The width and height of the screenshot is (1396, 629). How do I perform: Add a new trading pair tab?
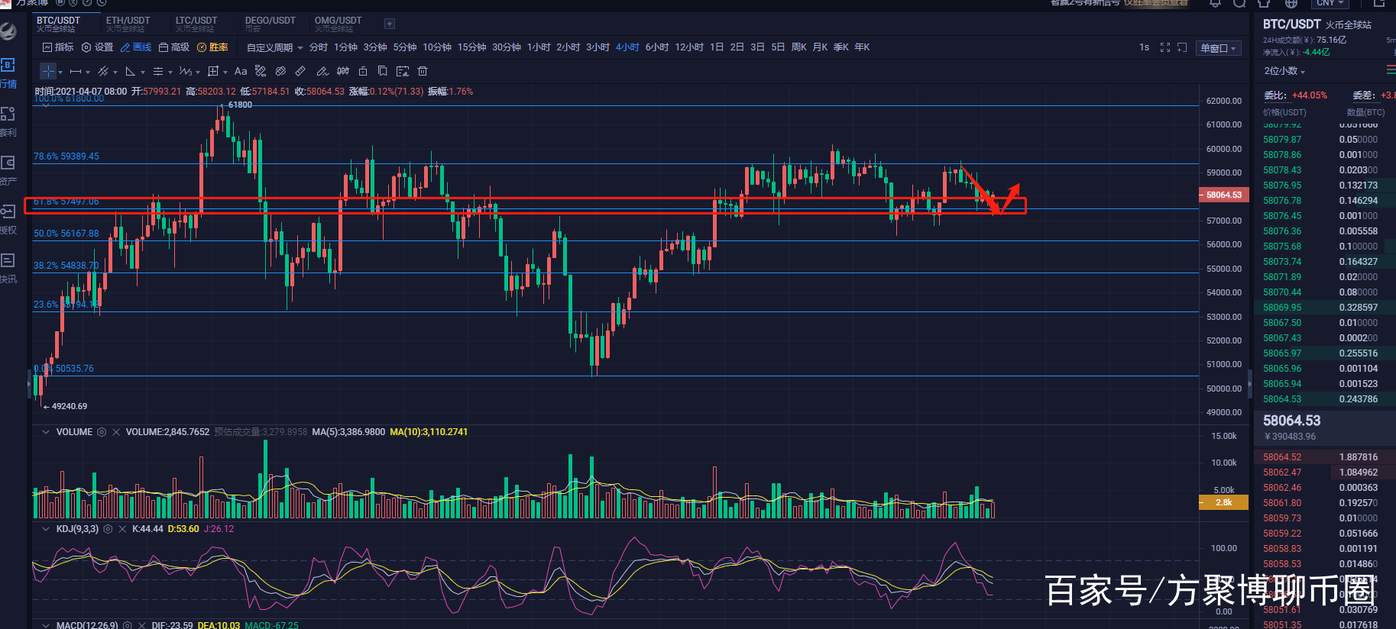(x=390, y=24)
